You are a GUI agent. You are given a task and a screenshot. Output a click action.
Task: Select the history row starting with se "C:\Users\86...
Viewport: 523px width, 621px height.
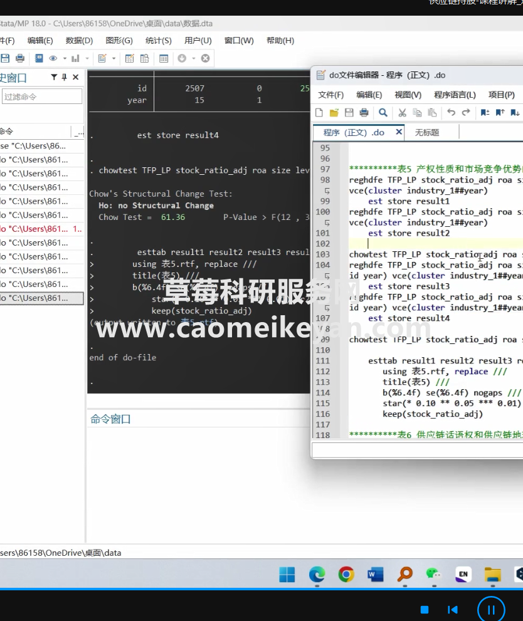pos(42,146)
